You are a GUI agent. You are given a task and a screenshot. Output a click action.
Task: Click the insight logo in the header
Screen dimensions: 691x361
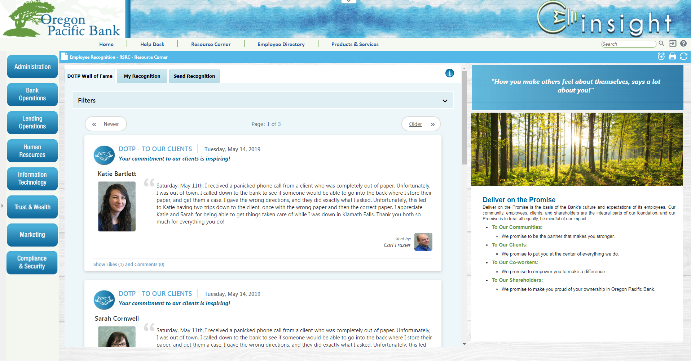[x=604, y=19]
